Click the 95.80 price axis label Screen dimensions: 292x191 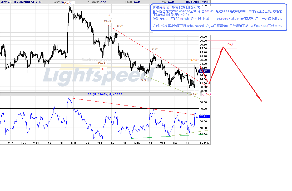click(203, 44)
